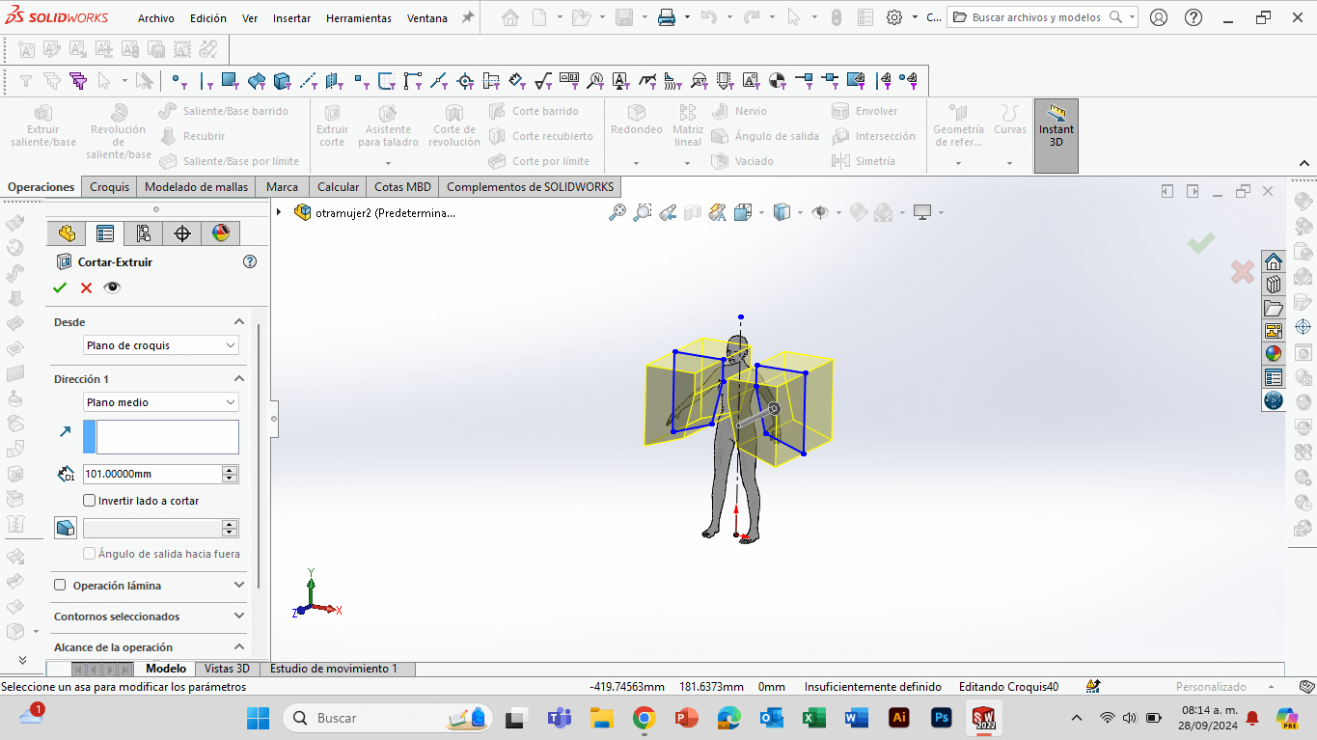1317x740 pixels.
Task: Open Custom Properties in task pane
Action: coord(1274,377)
